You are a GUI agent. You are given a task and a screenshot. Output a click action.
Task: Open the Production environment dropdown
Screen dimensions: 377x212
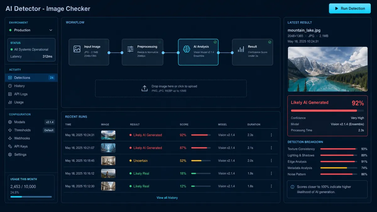(31, 30)
